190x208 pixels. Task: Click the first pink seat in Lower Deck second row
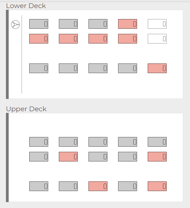click(x=39, y=38)
